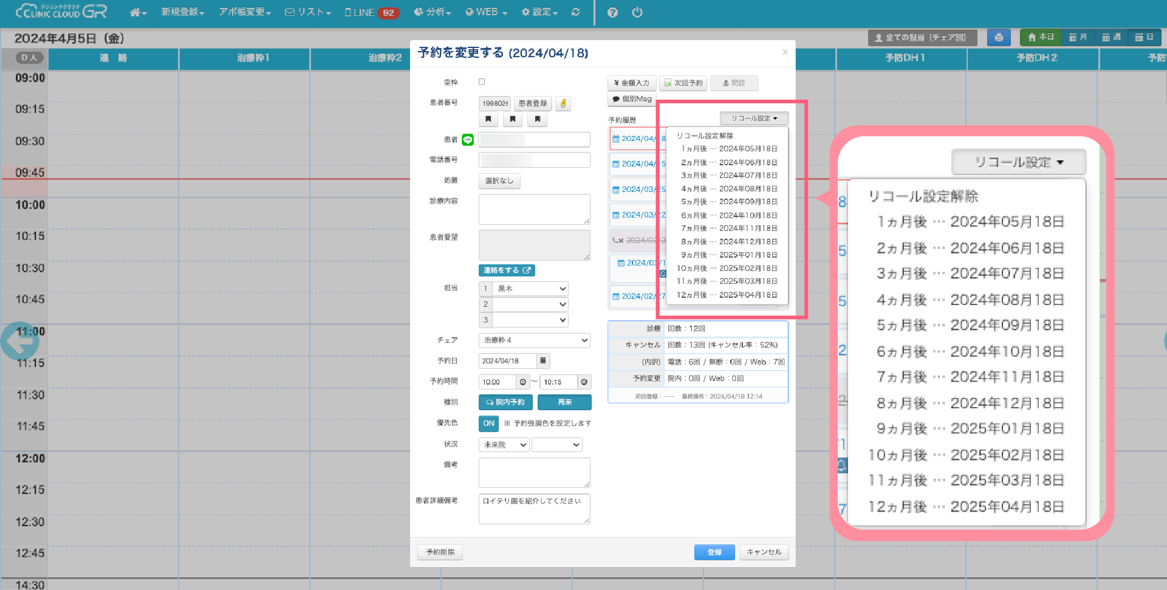Click the clock icon for start time
The height and width of the screenshot is (590, 1167).
click(x=522, y=382)
